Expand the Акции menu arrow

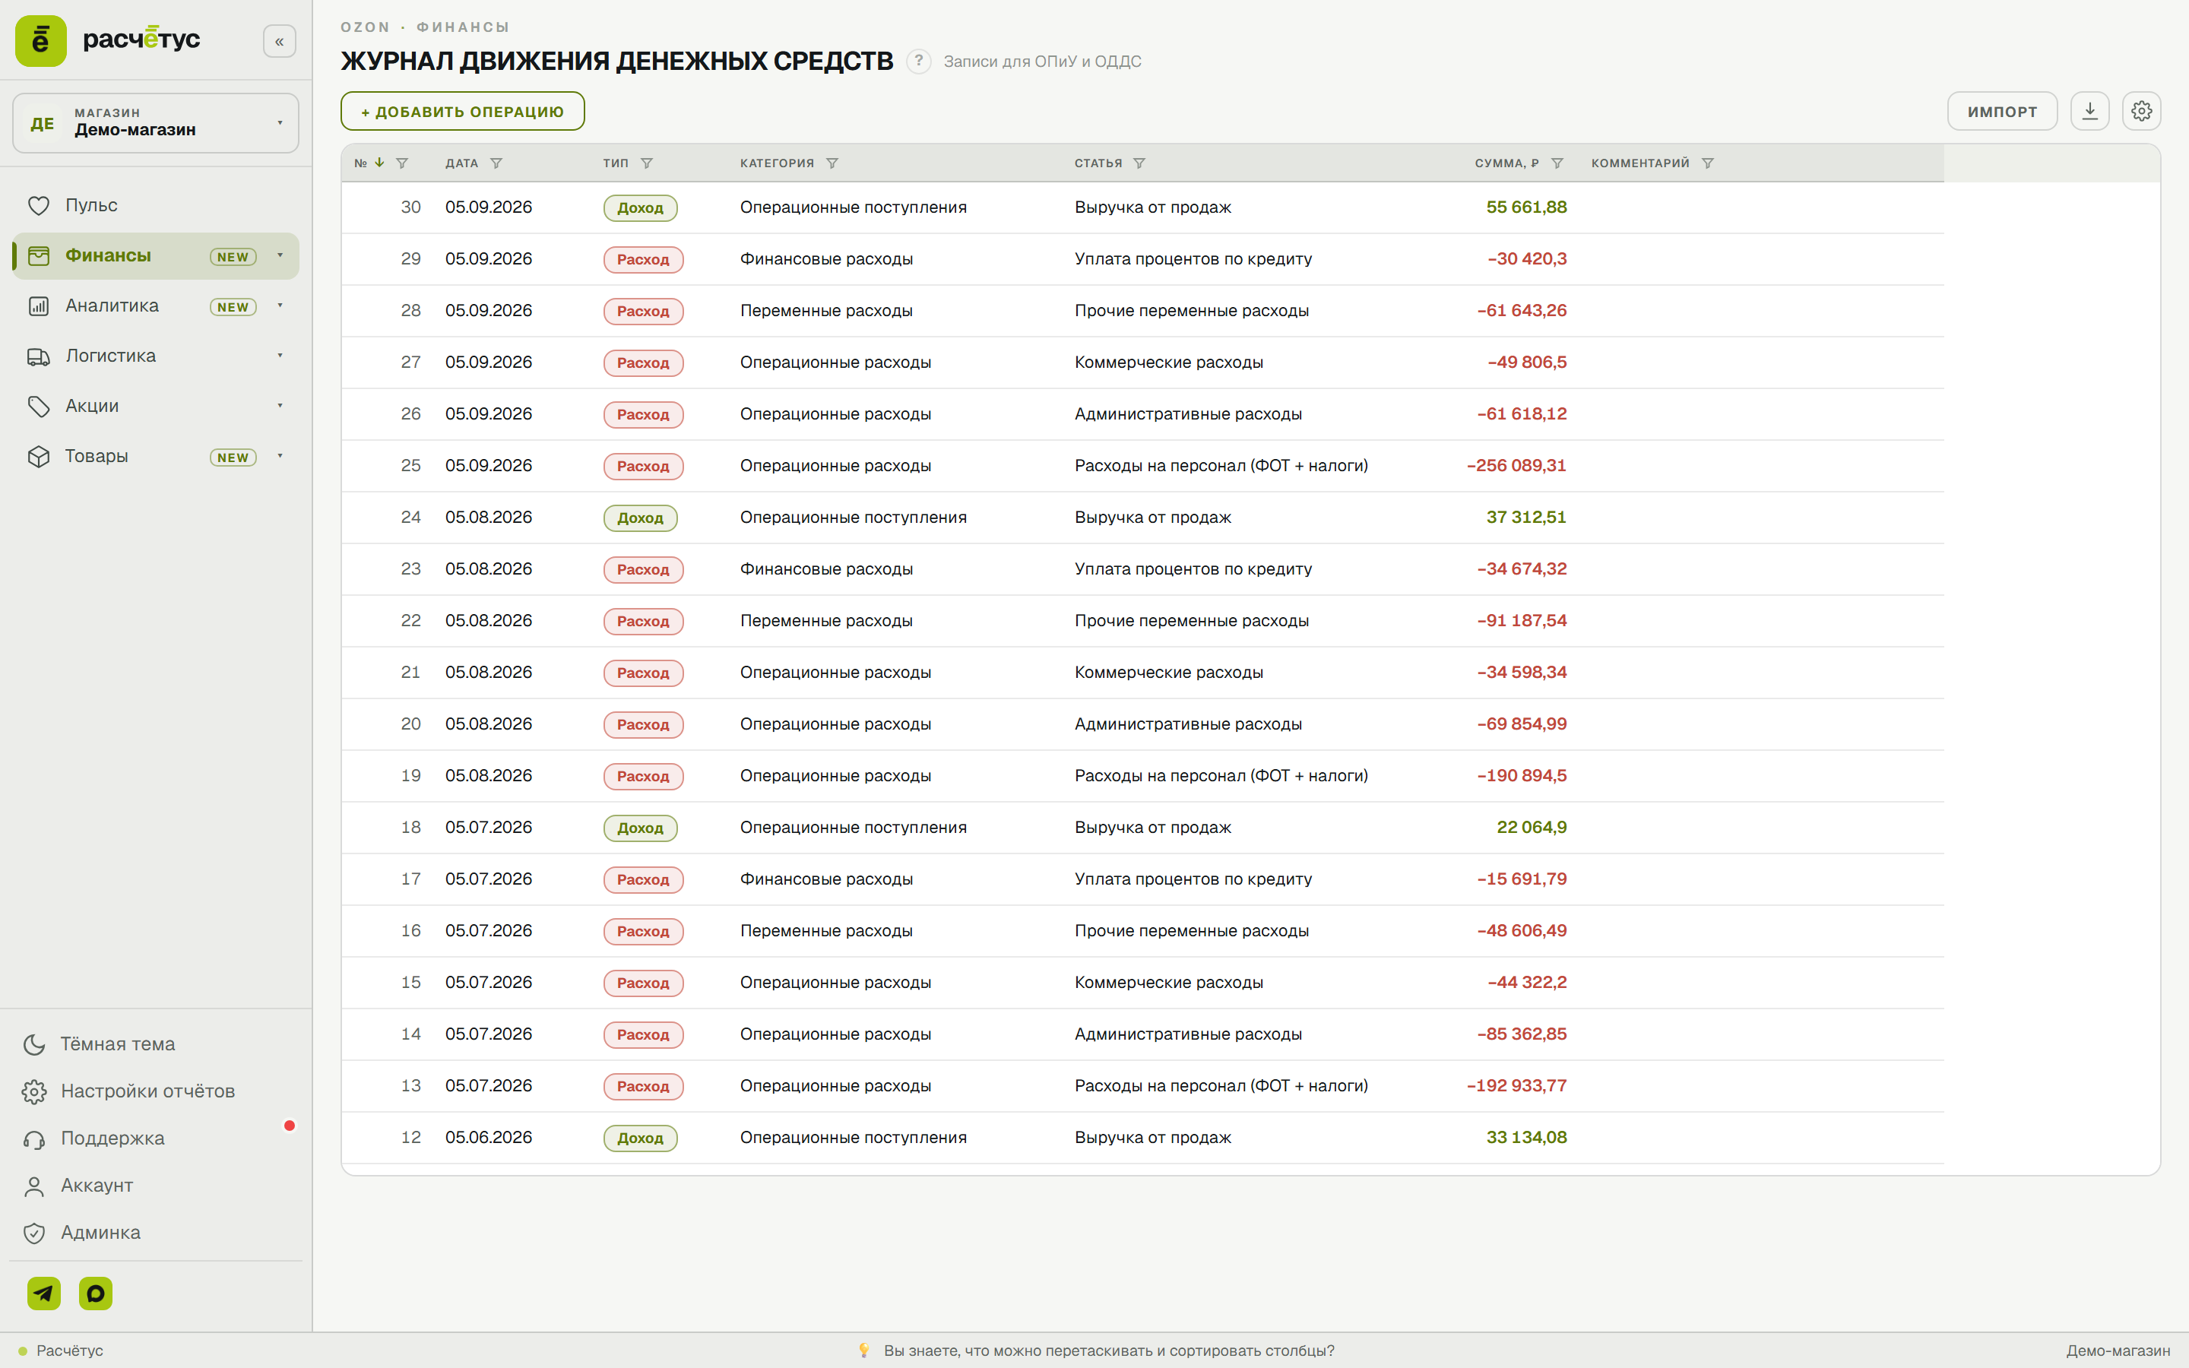[280, 405]
